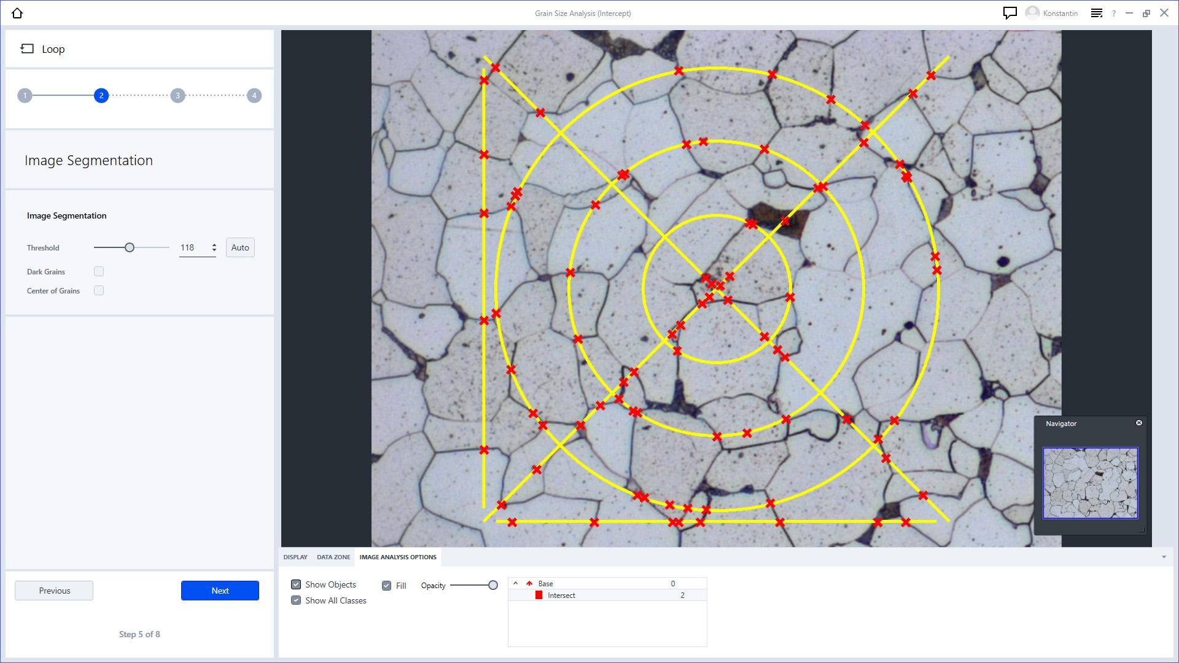
Task: Toggle the Show Objects checkbox
Action: coord(297,584)
